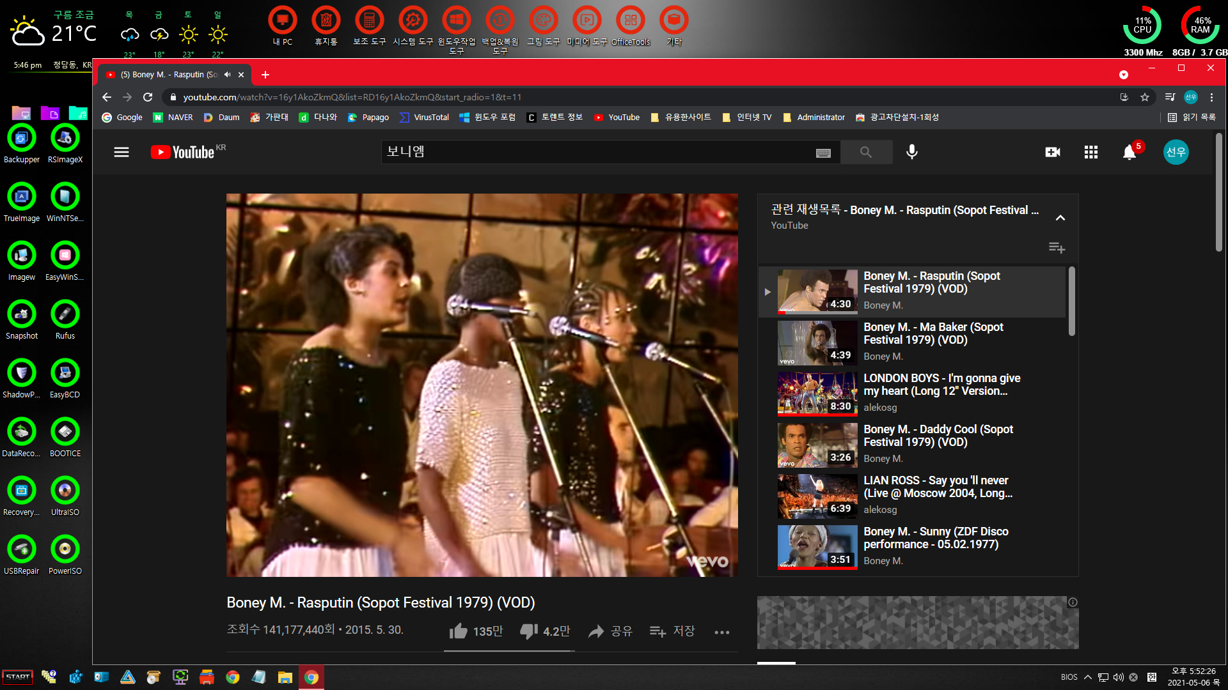Open Boney M. - Sunny ZDF Disco video
Screen dimensions: 1228x690
click(x=911, y=547)
